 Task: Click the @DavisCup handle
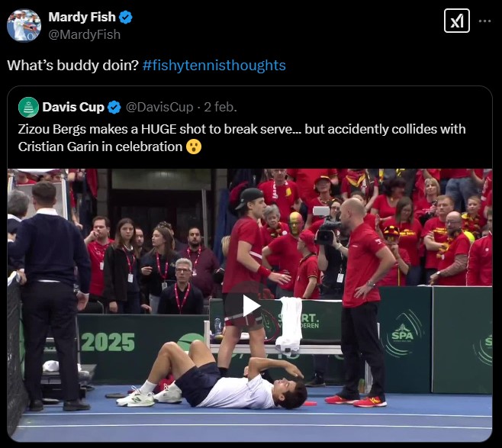click(x=159, y=108)
